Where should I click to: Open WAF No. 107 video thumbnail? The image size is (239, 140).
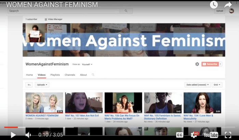84,103
